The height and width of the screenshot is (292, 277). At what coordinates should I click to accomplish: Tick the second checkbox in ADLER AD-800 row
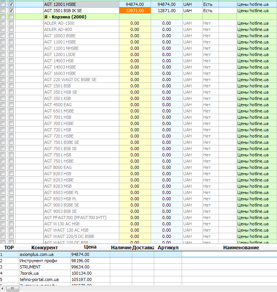tap(11, 29)
